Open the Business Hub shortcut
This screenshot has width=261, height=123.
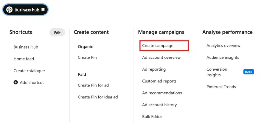pos(26,47)
